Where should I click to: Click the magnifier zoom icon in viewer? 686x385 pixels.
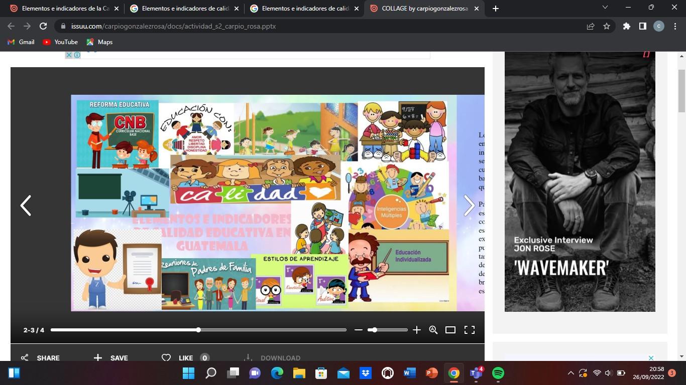tap(433, 330)
